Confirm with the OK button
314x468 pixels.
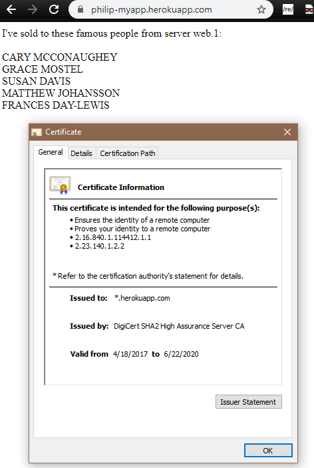pyautogui.click(x=268, y=451)
